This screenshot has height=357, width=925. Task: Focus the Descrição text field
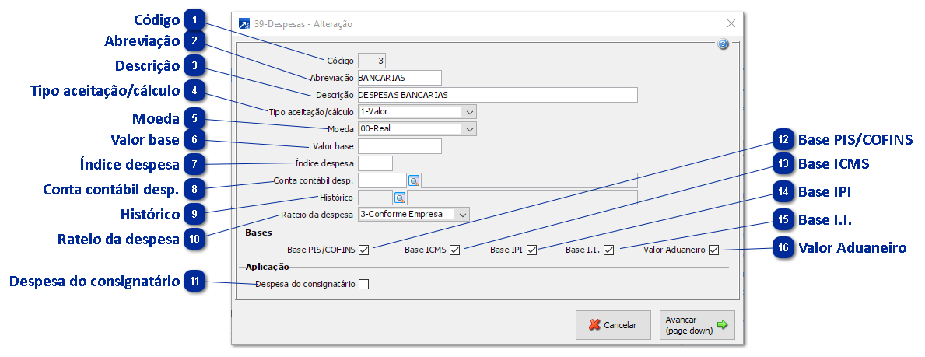click(496, 95)
